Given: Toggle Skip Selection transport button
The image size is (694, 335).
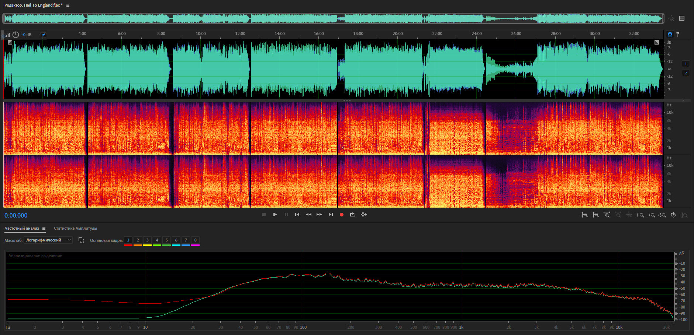Looking at the screenshot, I should [x=364, y=215].
